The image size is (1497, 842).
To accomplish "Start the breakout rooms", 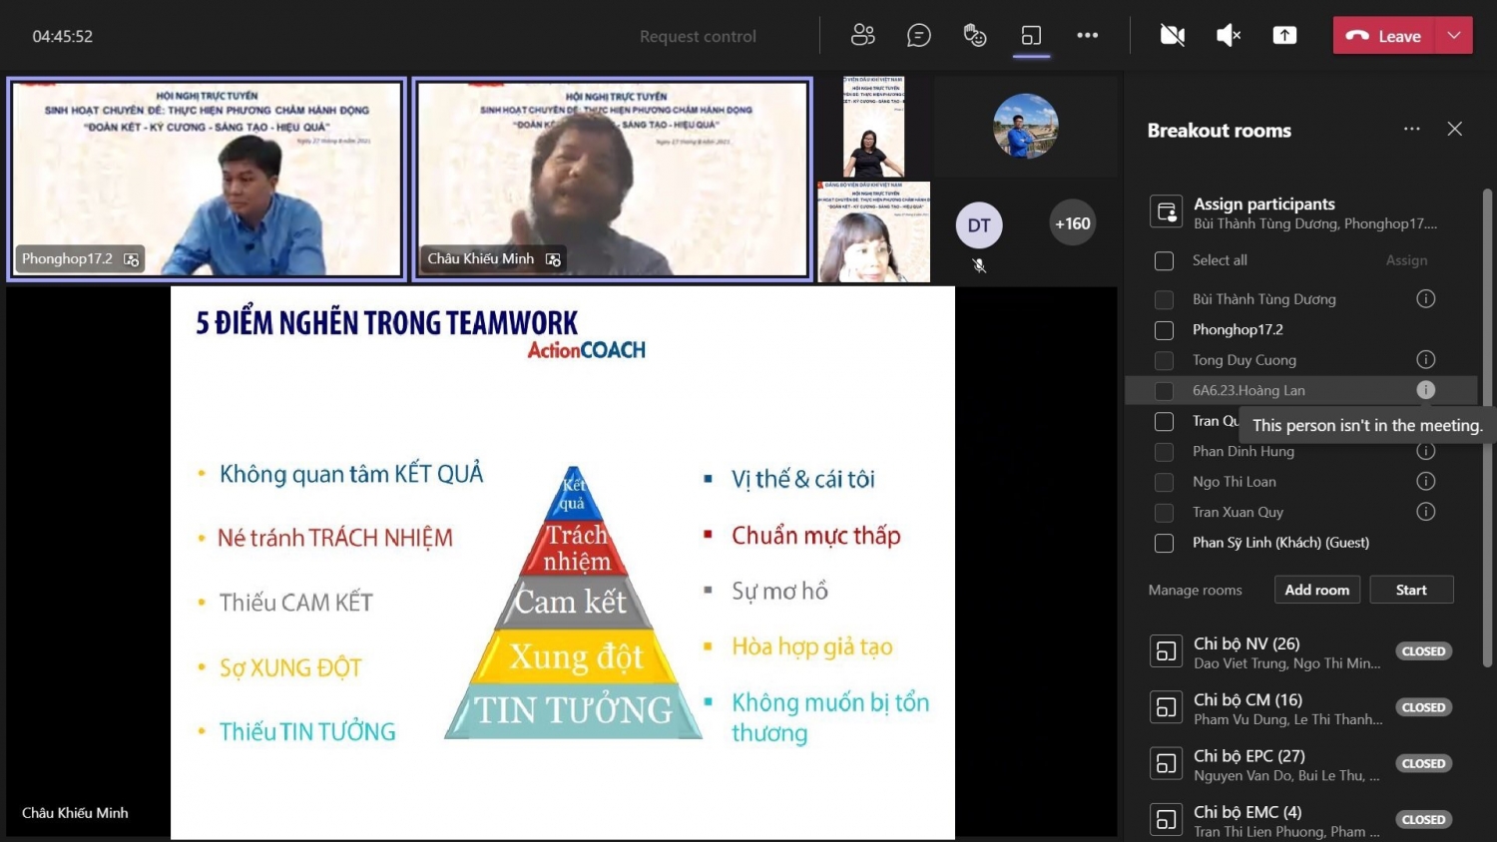I will 1410,590.
